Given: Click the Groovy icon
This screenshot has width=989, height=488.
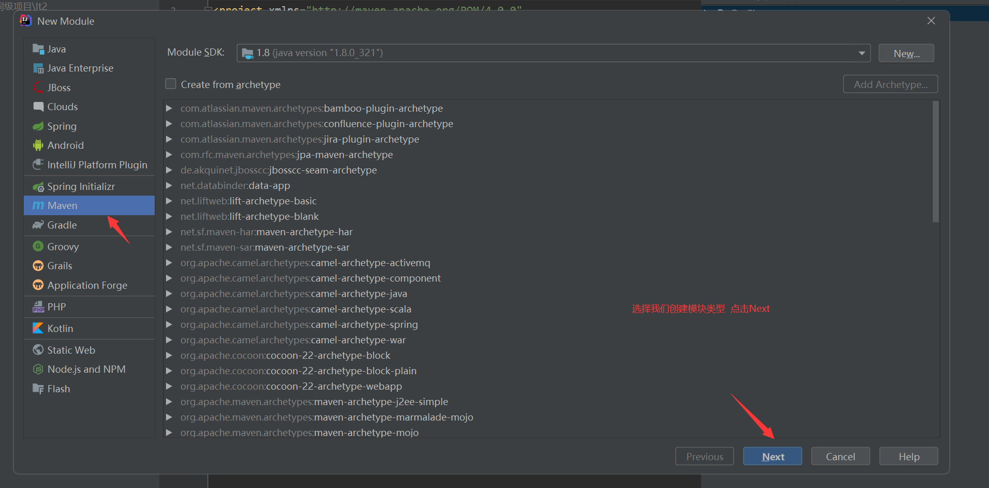Looking at the screenshot, I should 38,247.
